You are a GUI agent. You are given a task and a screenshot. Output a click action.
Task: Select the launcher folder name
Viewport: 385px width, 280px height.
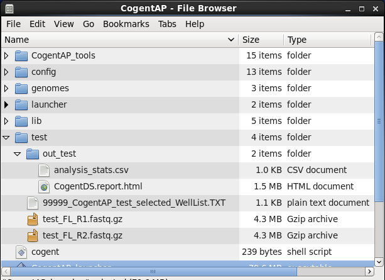[49, 105]
